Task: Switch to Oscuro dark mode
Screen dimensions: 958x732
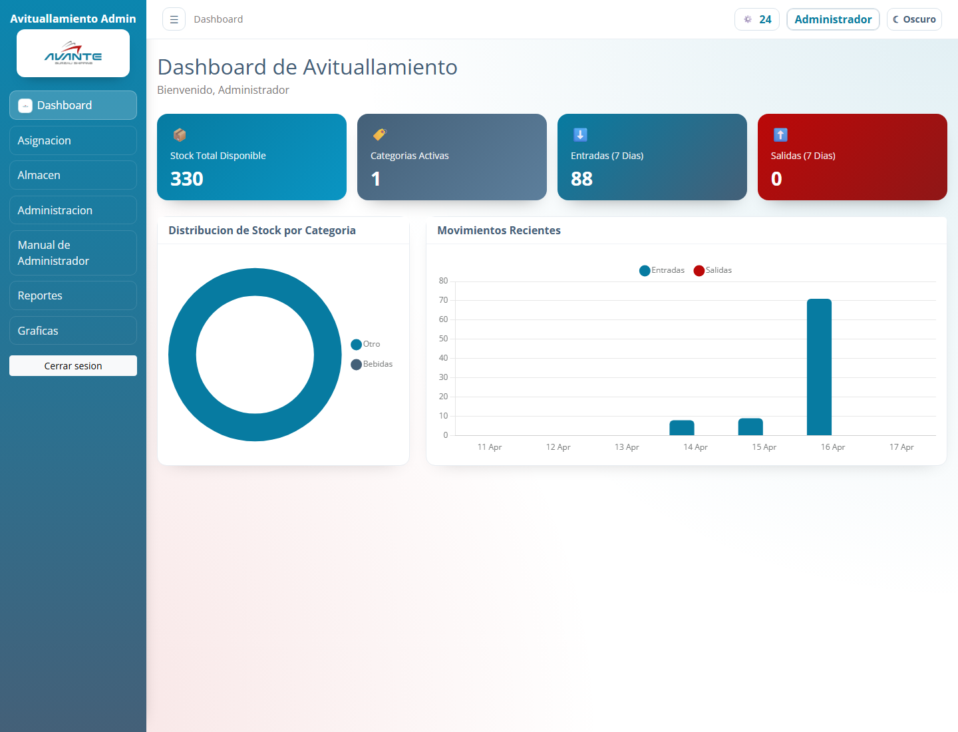Action: 914,19
